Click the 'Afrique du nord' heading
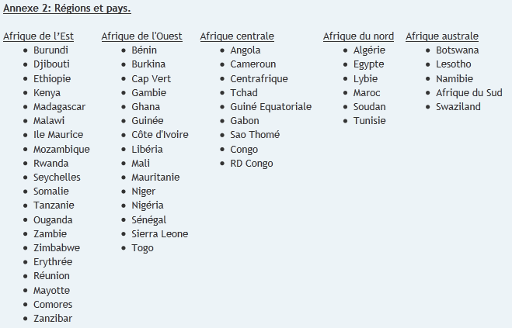The height and width of the screenshot is (328, 512). [x=358, y=36]
